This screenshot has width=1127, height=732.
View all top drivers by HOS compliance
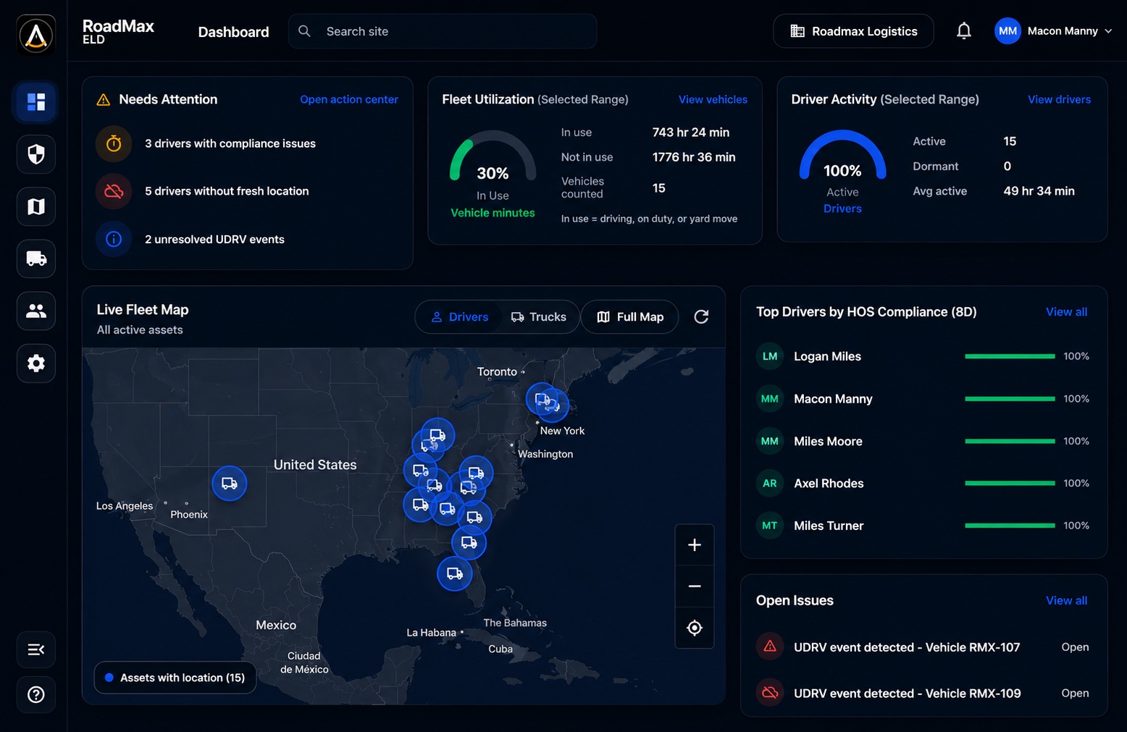point(1066,311)
